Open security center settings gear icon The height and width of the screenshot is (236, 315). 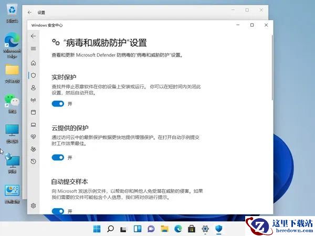click(x=34, y=206)
